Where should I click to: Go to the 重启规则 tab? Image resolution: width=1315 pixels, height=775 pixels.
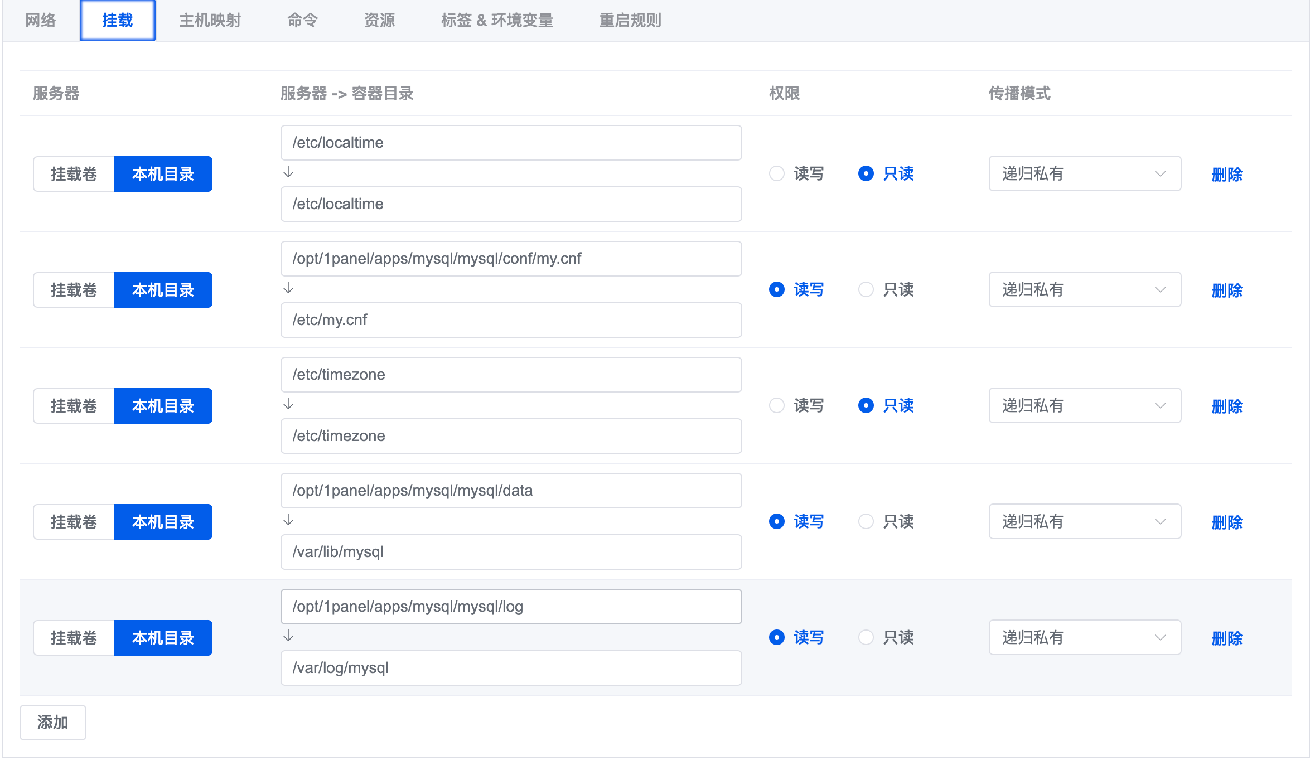630,21
